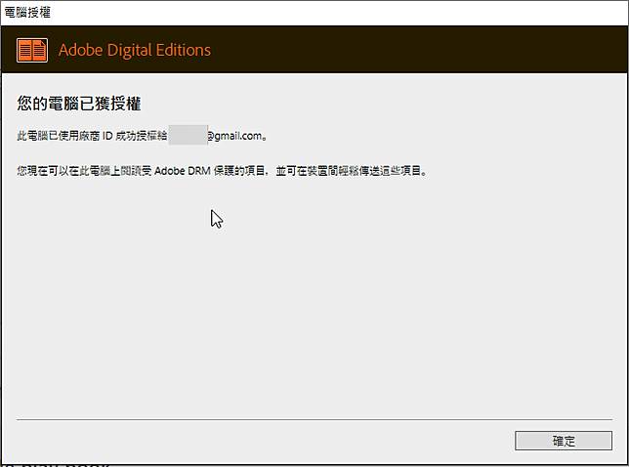Click the Adobe DRM information sentence

(223, 171)
